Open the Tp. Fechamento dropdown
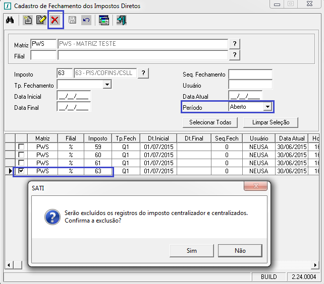Screen dimensions: 324x284 coord(106,85)
